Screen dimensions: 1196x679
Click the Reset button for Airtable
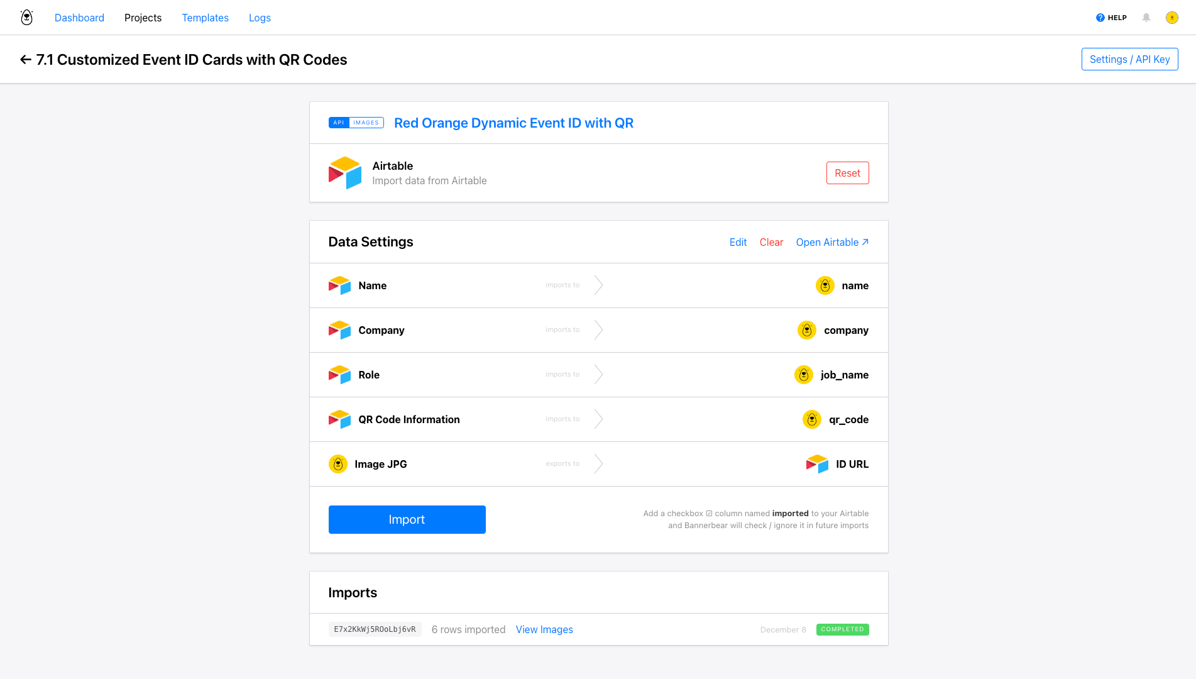[x=847, y=172]
